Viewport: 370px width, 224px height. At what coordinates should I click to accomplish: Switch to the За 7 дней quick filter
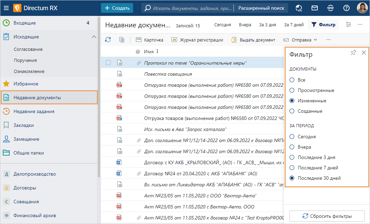[294, 25]
